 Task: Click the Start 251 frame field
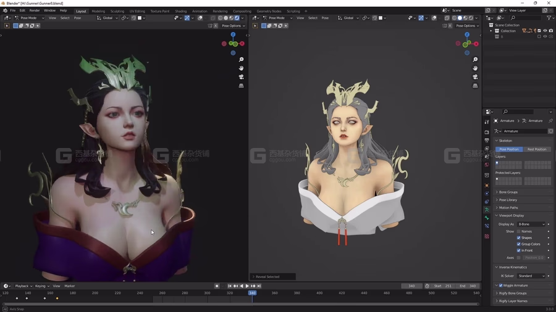pos(442,286)
